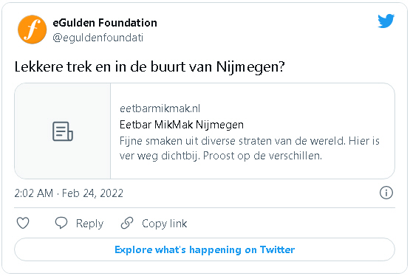
Task: Click the word Twitter in the explore button
Action: click(277, 250)
